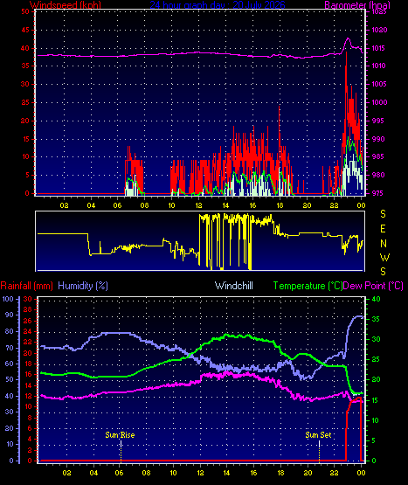Image resolution: width=408 pixels, height=485 pixels.
Task: Click the 1025 barometer scale value
Action: click(x=379, y=11)
